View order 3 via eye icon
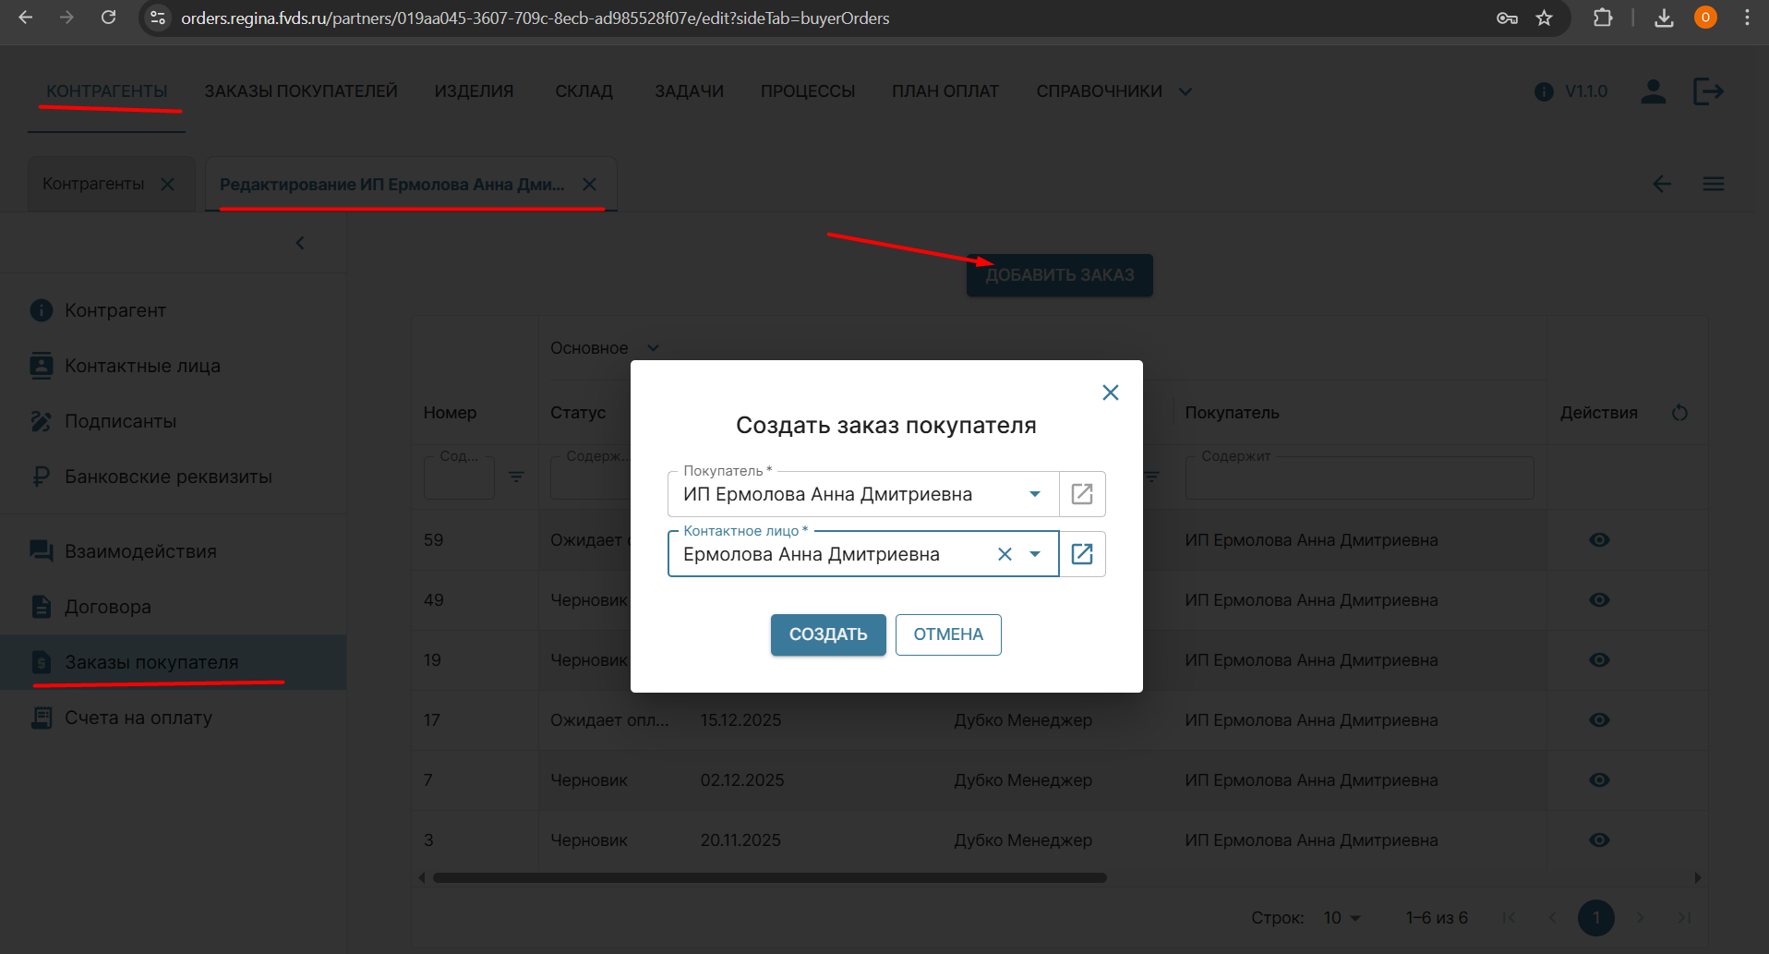The image size is (1769, 954). (x=1599, y=840)
